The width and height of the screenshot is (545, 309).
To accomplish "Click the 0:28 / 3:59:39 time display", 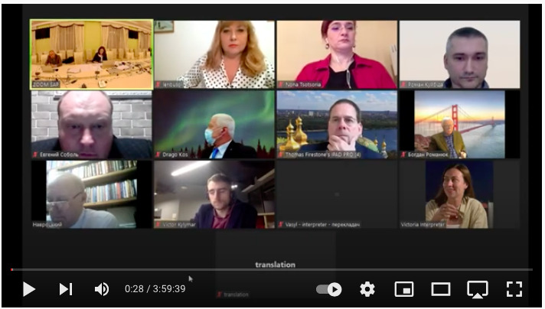I will pos(155,289).
